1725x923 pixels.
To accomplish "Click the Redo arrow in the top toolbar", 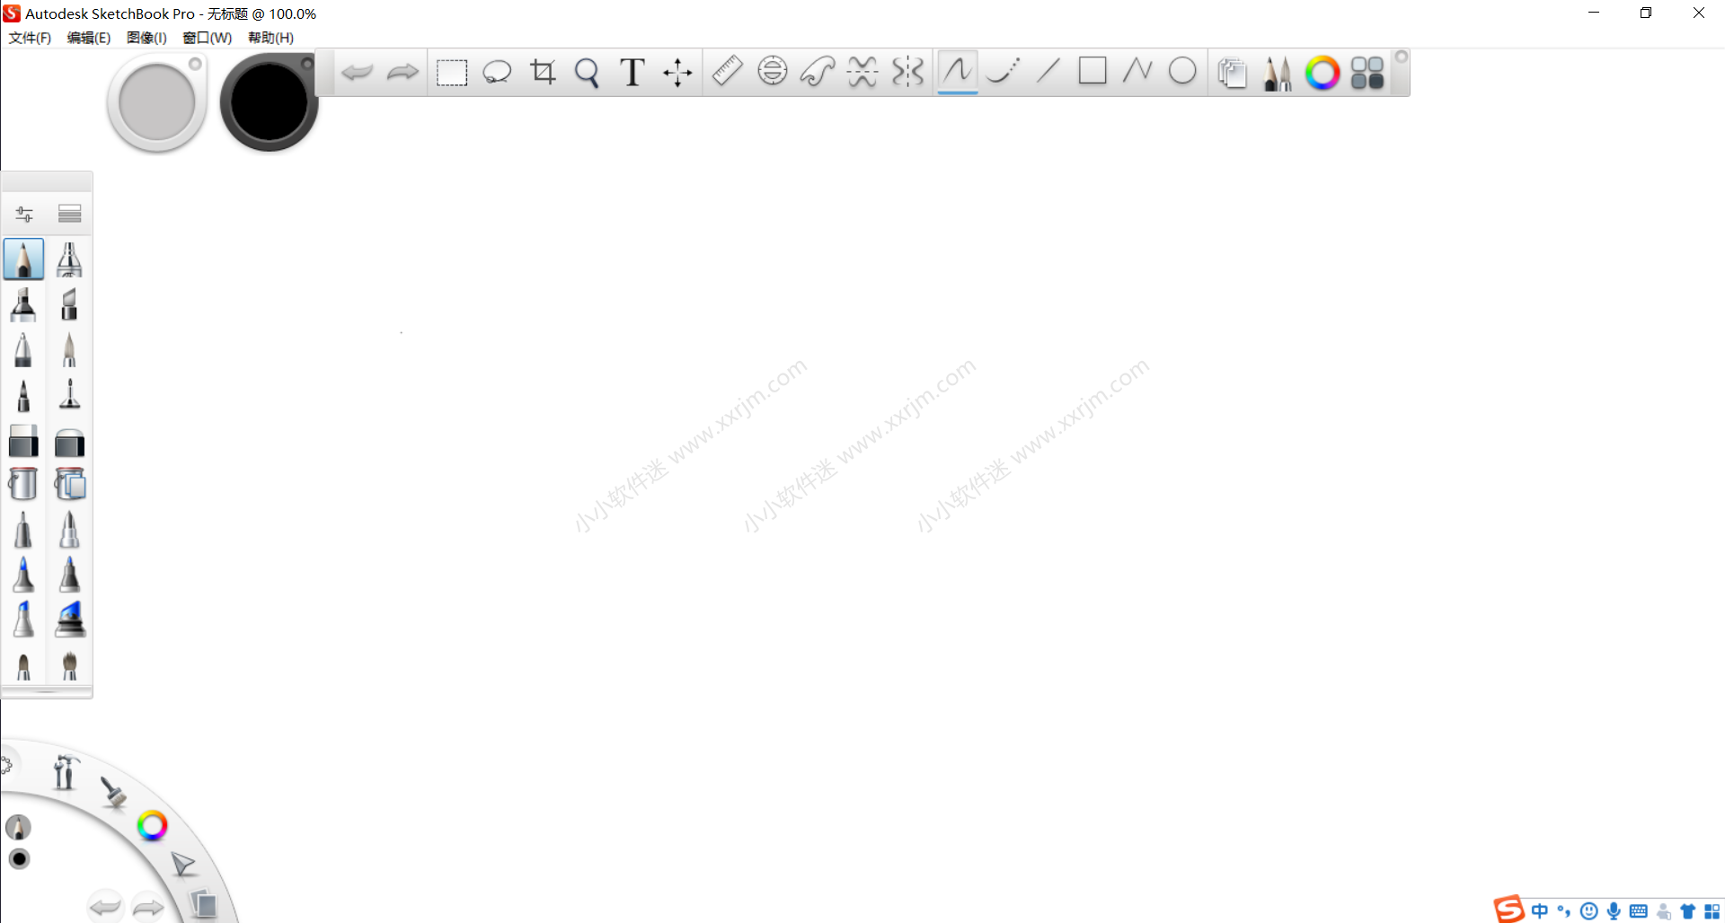I will coord(402,72).
